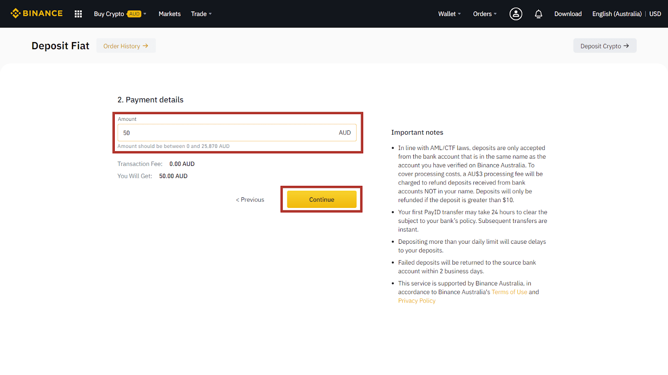Expand the Trade dropdown menu
Image resolution: width=668 pixels, height=375 pixels.
pos(201,14)
